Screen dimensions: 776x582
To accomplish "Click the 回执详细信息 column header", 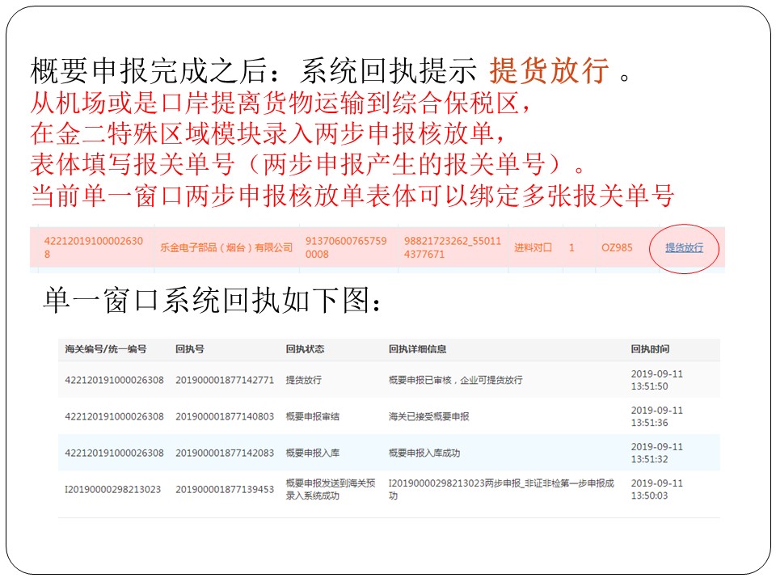I will click(417, 349).
